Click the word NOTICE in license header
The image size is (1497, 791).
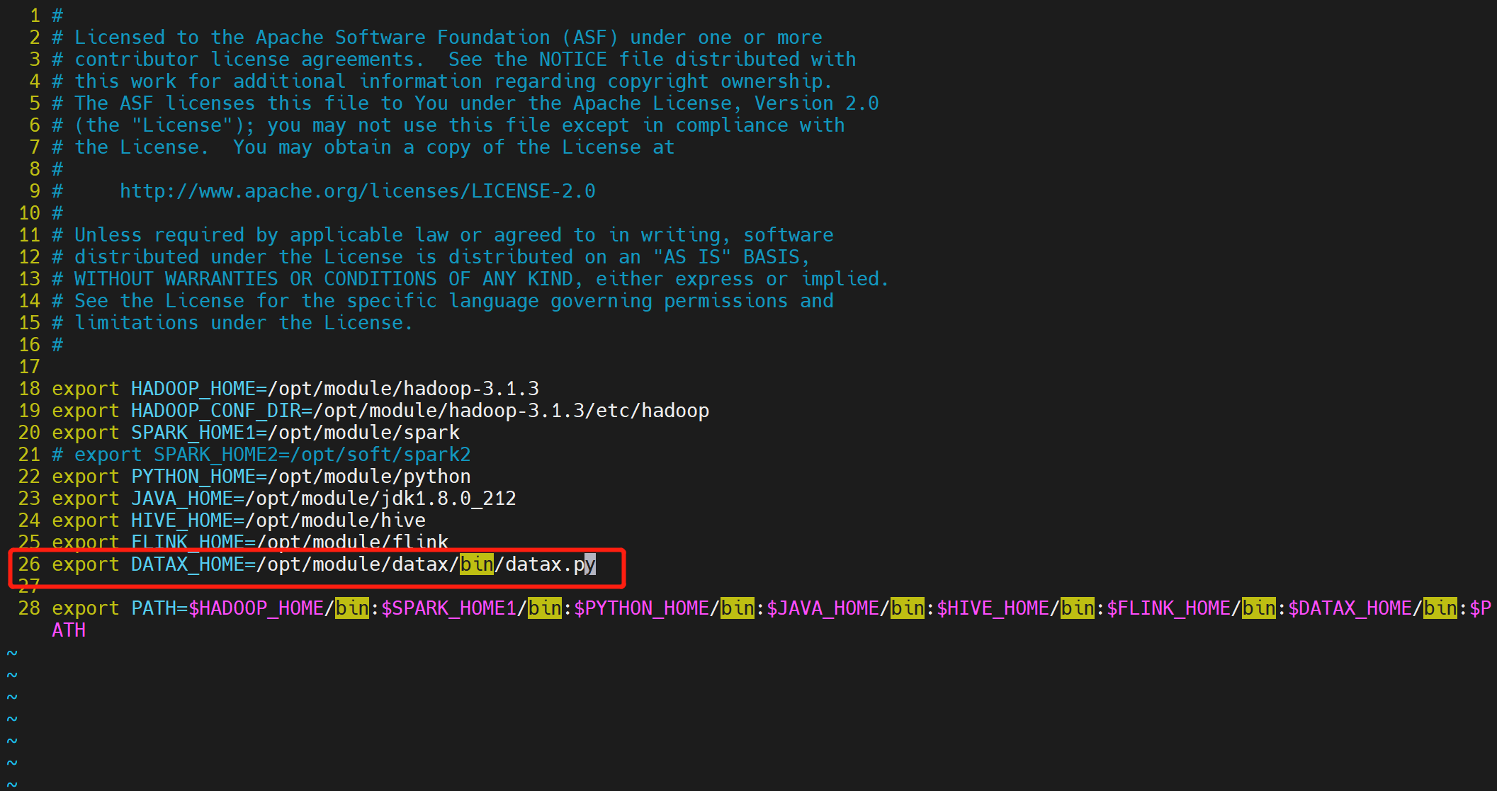pyautogui.click(x=572, y=59)
